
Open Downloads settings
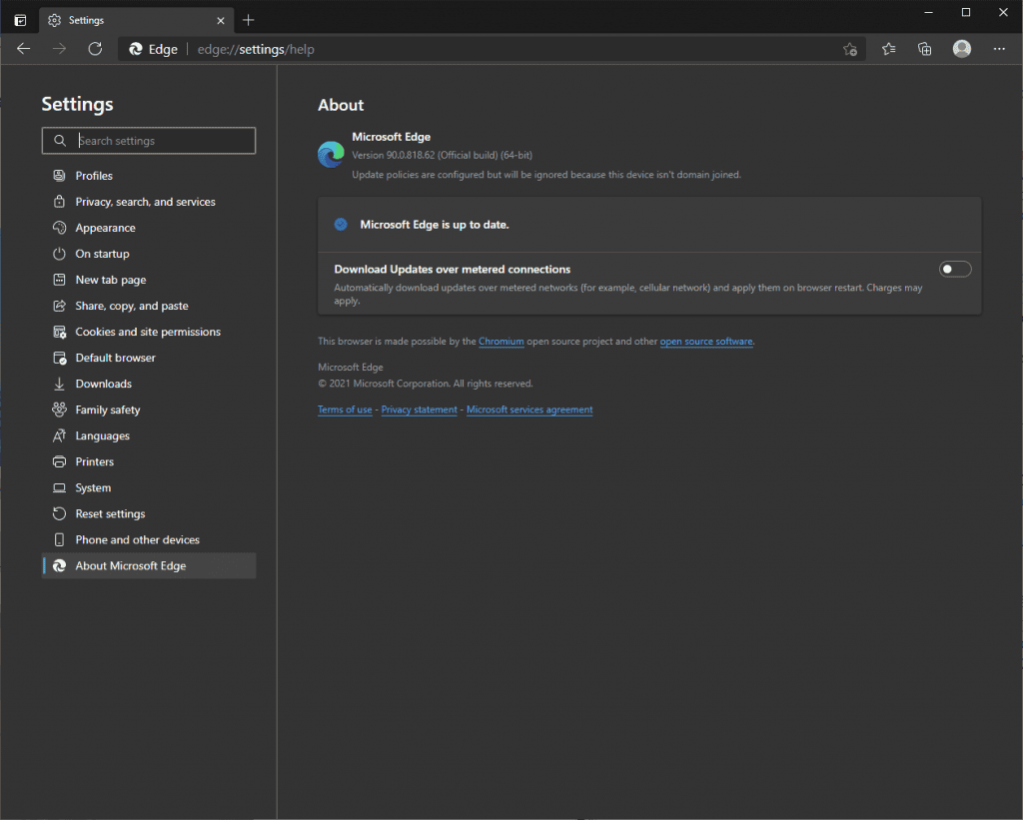[x=149, y=384]
